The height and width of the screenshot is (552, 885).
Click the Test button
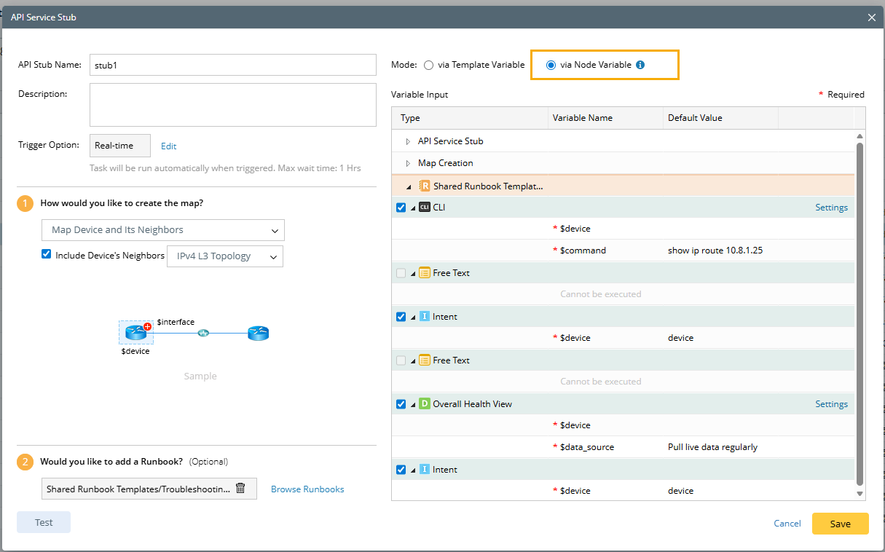[44, 522]
